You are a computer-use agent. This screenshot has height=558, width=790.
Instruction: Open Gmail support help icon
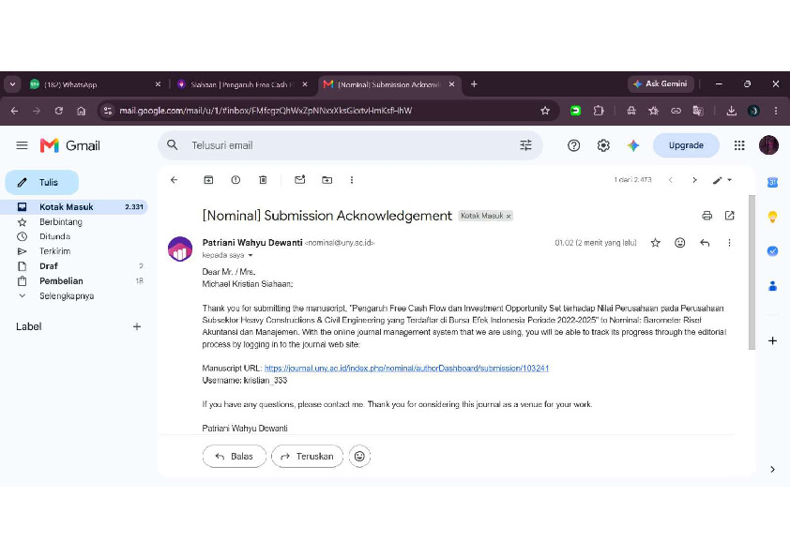pos(573,145)
